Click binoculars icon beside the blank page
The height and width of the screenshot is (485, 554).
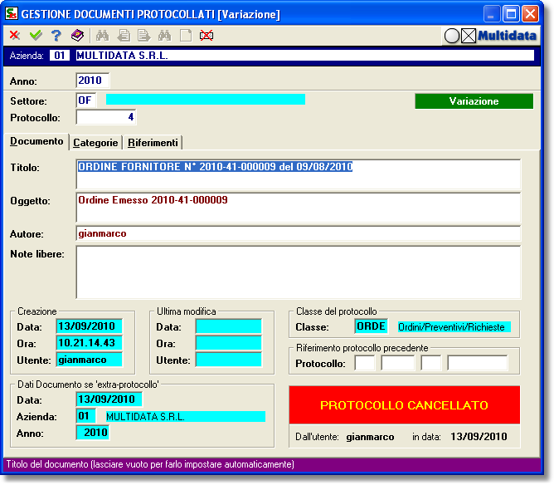click(165, 36)
